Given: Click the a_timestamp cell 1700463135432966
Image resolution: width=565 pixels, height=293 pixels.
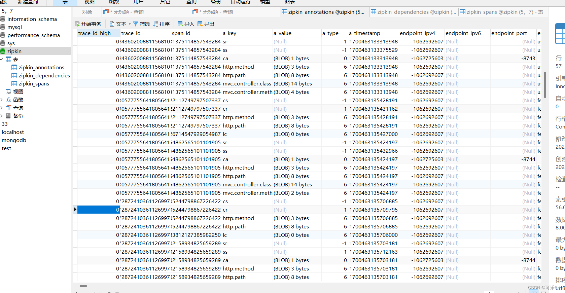Looking at the screenshot, I should pos(373,151).
